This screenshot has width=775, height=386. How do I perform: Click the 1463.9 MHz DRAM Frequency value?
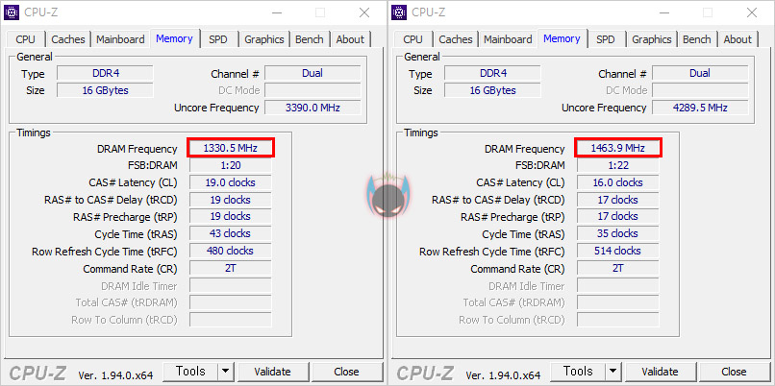coord(618,148)
